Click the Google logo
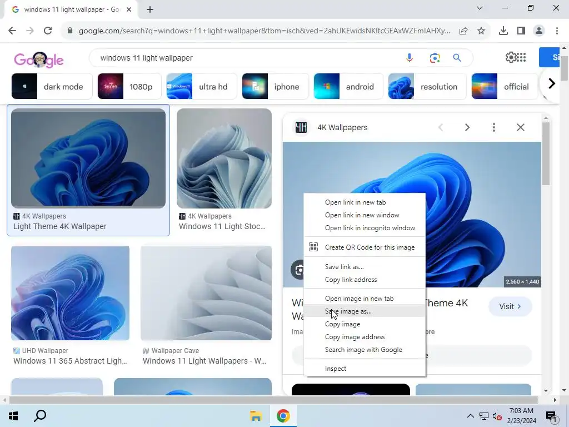The image size is (569, 427). tap(39, 59)
